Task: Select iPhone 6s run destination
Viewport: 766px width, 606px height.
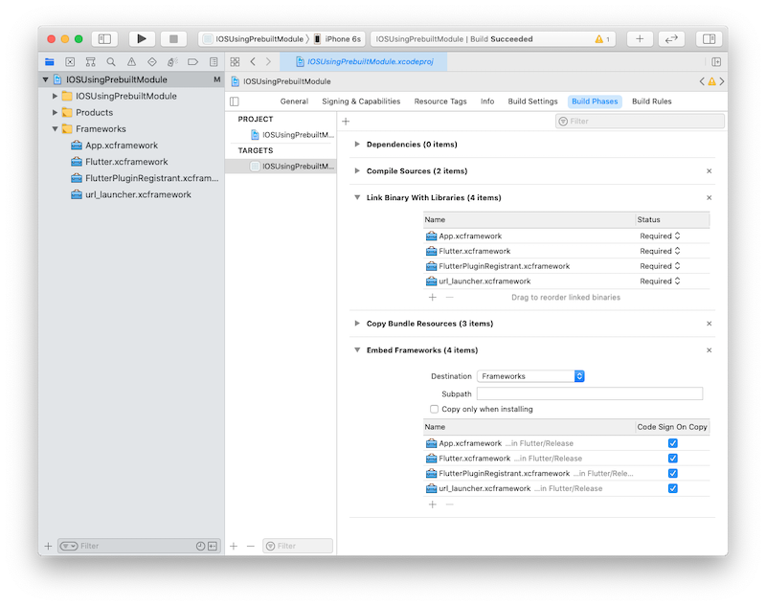Action: click(x=338, y=39)
